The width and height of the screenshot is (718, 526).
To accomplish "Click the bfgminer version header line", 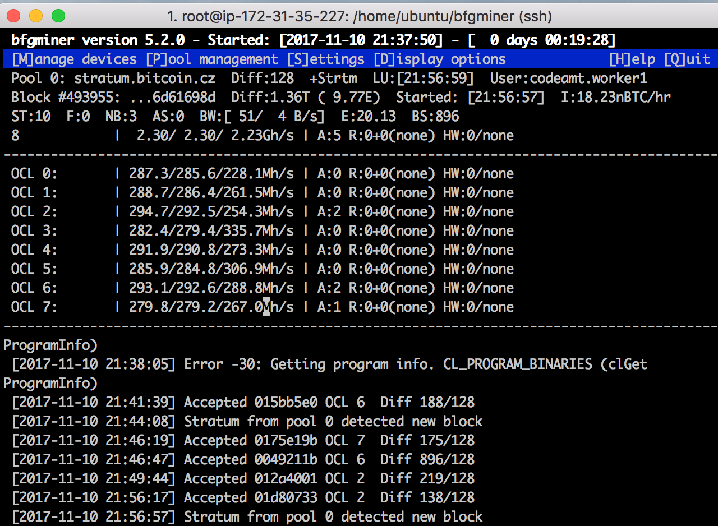I will [x=314, y=40].
